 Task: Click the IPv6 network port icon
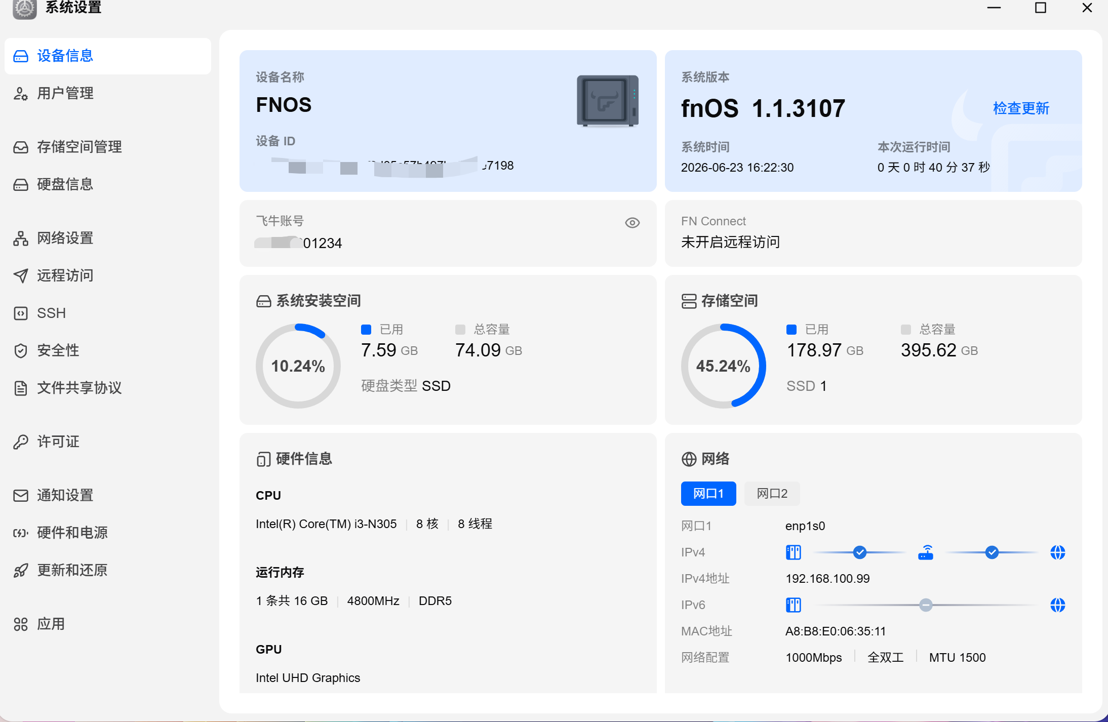pyautogui.click(x=794, y=605)
